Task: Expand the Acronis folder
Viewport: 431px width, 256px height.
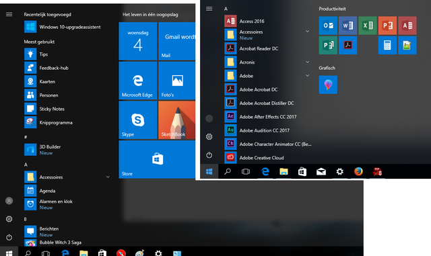Action: [307, 62]
